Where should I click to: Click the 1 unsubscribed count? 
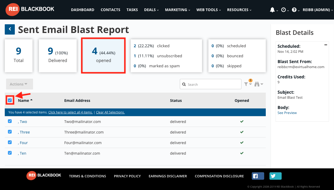click(135, 56)
